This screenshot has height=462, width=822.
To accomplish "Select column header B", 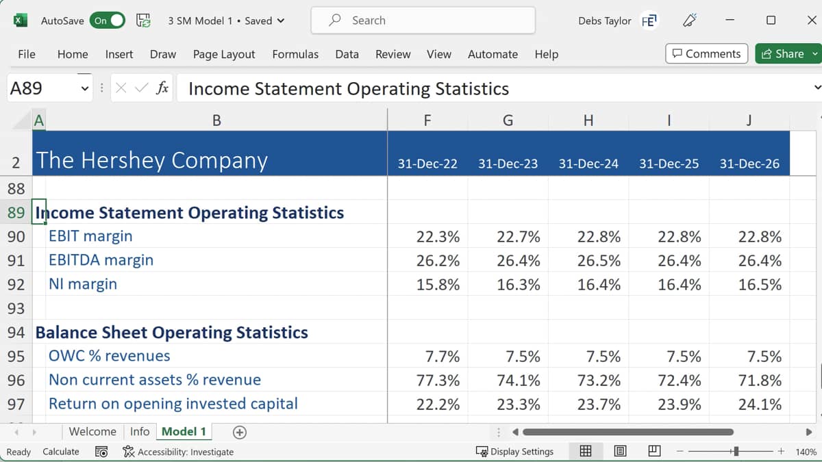I will tap(216, 120).
